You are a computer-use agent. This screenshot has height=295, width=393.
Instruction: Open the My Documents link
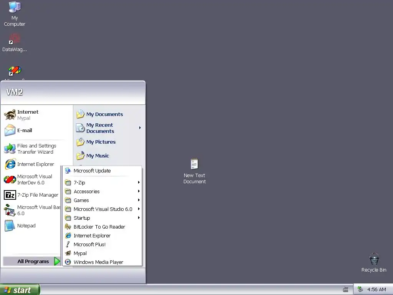coord(104,114)
